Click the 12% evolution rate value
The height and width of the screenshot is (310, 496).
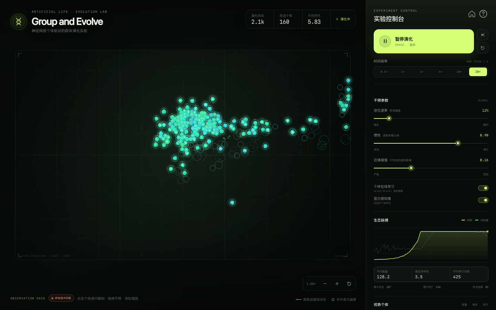[485, 111]
